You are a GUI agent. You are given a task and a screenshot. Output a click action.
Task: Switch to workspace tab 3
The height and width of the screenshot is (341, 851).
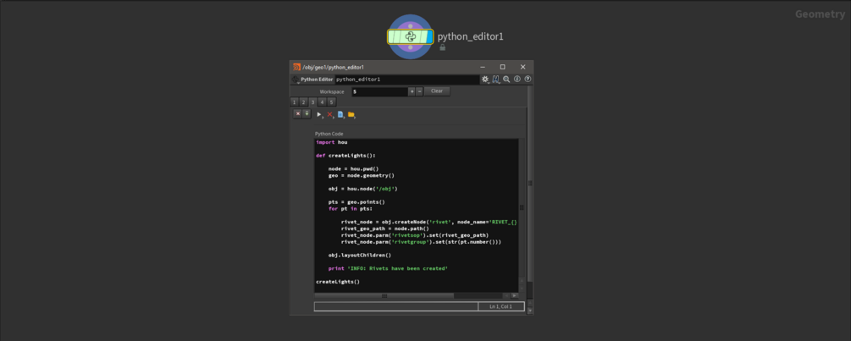(x=313, y=102)
